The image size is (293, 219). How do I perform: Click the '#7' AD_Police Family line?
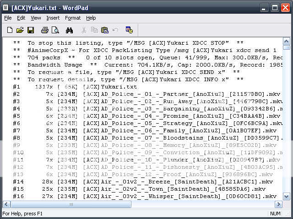tap(145, 130)
